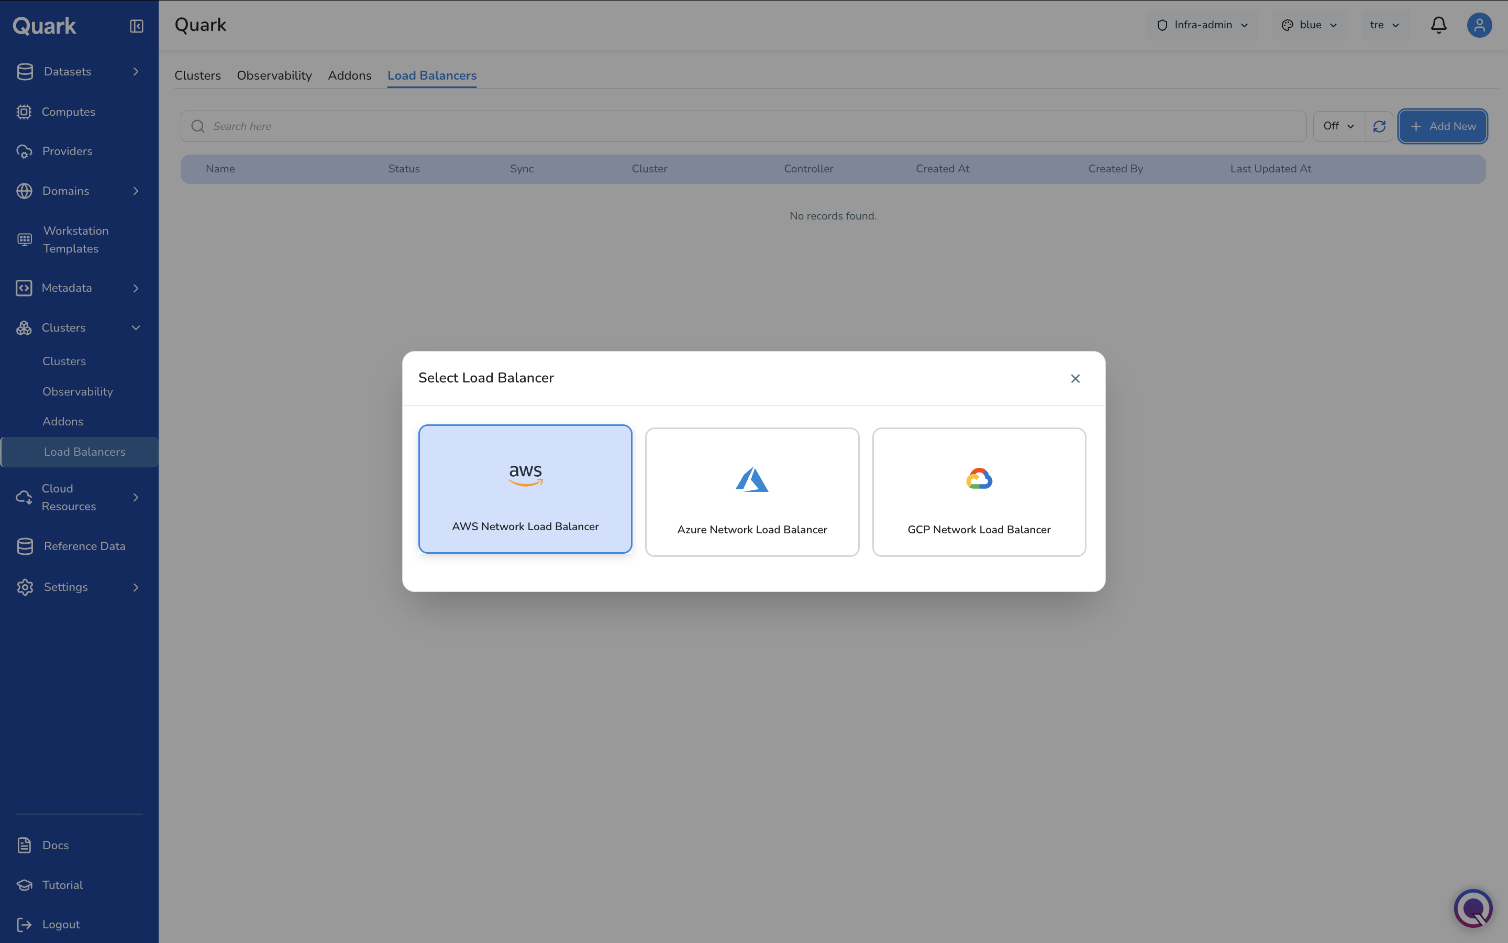Open the chat assistant bubble
The width and height of the screenshot is (1508, 943).
click(1473, 908)
